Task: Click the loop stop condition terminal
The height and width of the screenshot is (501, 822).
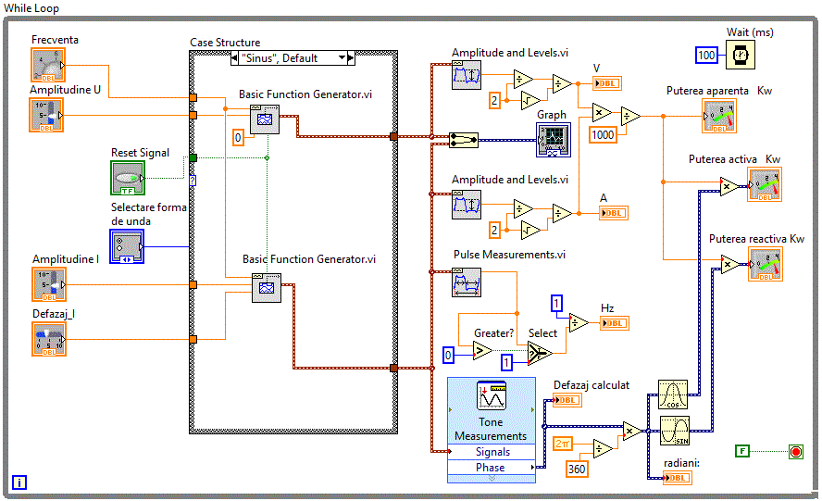Action: coord(795,451)
